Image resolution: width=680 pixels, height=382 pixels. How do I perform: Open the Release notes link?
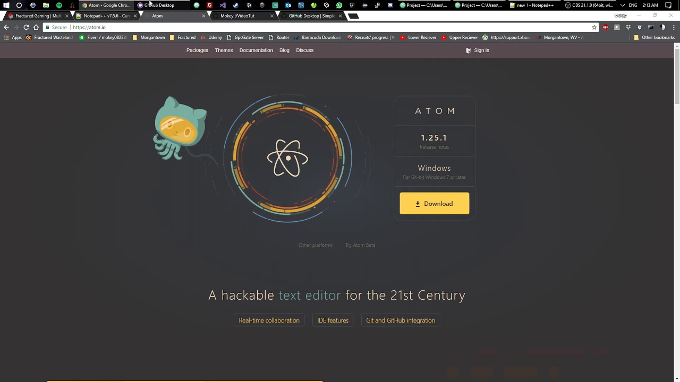434,147
